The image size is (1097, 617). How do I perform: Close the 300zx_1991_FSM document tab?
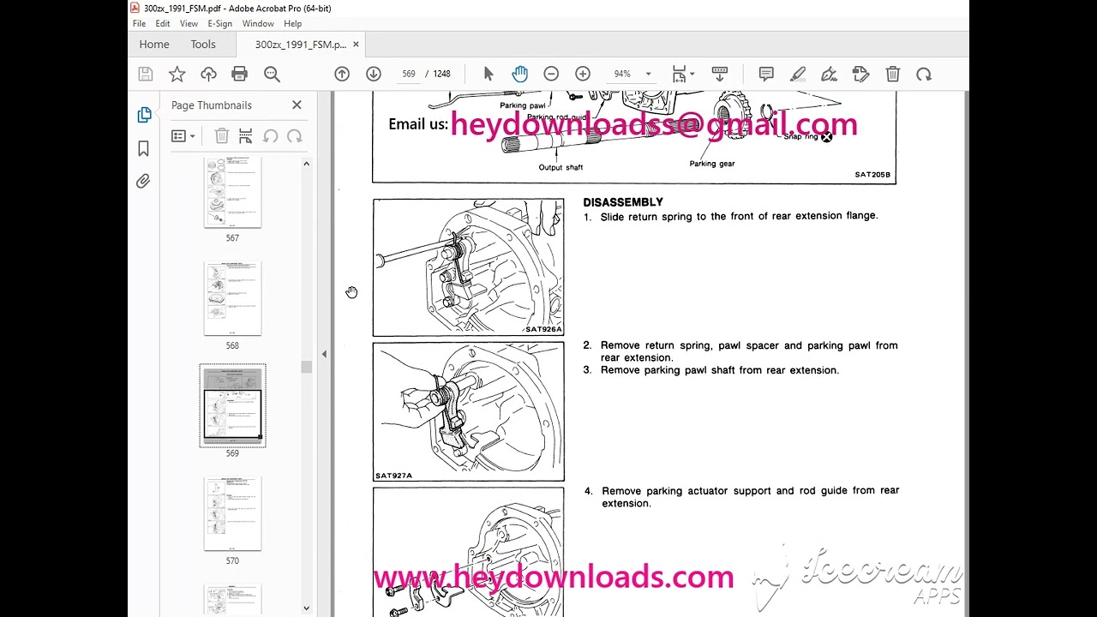click(356, 45)
